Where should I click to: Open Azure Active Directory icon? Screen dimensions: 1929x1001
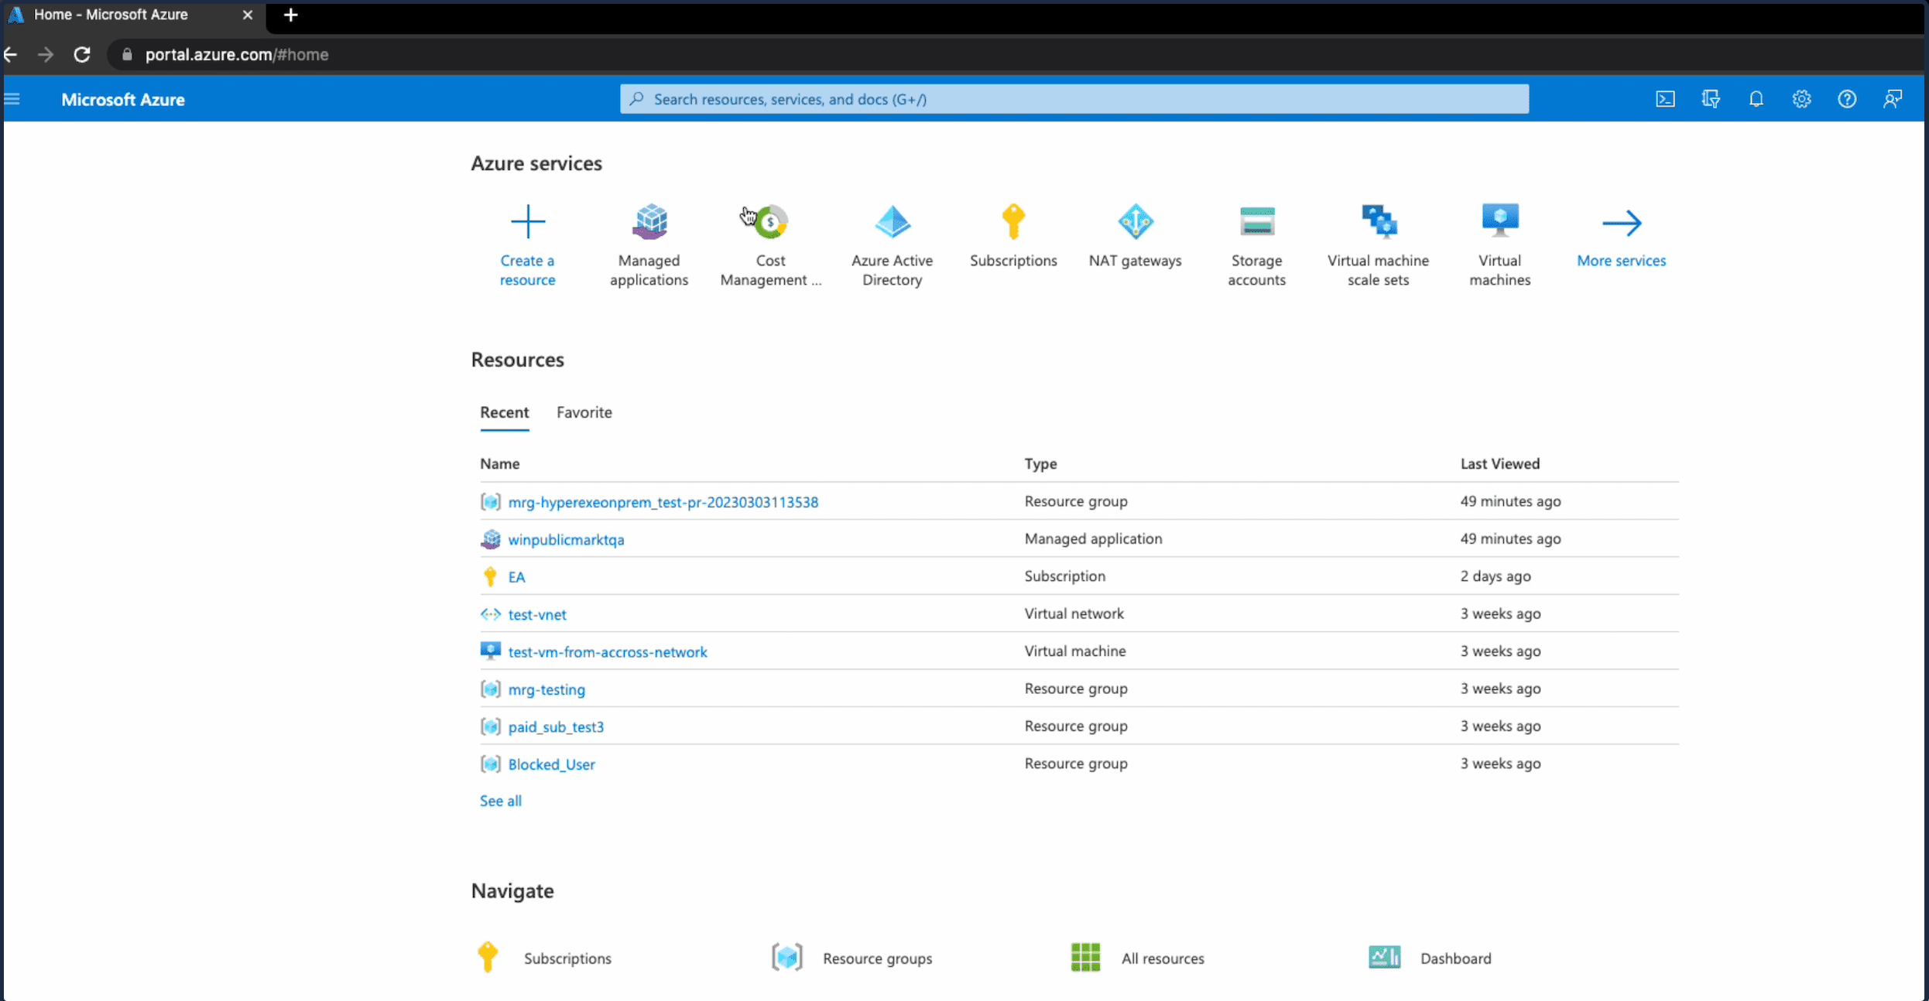(x=892, y=223)
